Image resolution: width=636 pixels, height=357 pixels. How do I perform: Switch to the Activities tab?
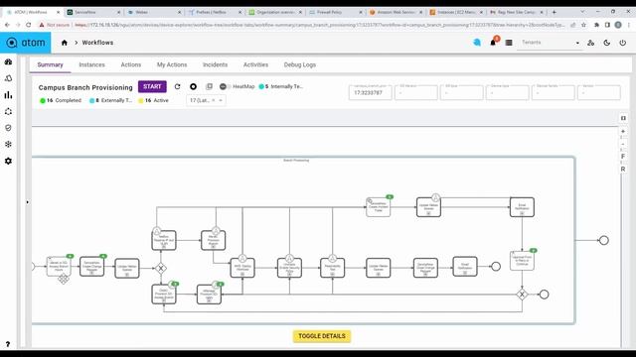click(255, 64)
